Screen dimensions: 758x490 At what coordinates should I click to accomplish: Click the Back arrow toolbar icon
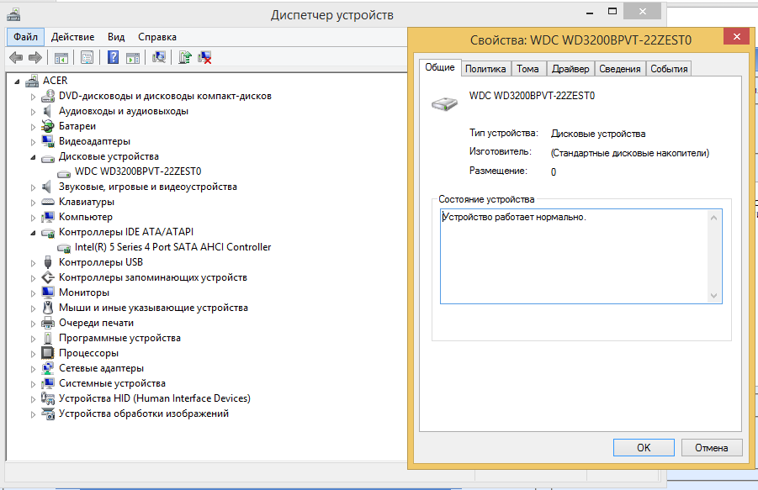(16, 58)
